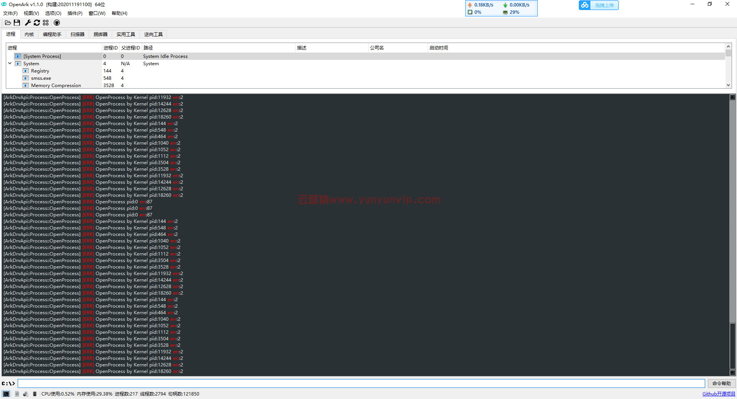Click the log panel scrollbar up arrow

(x=732, y=97)
